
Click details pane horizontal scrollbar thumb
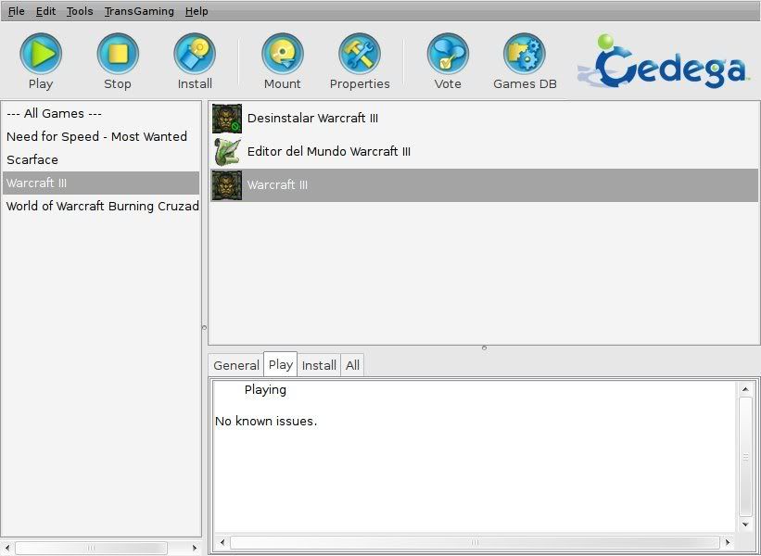(475, 542)
